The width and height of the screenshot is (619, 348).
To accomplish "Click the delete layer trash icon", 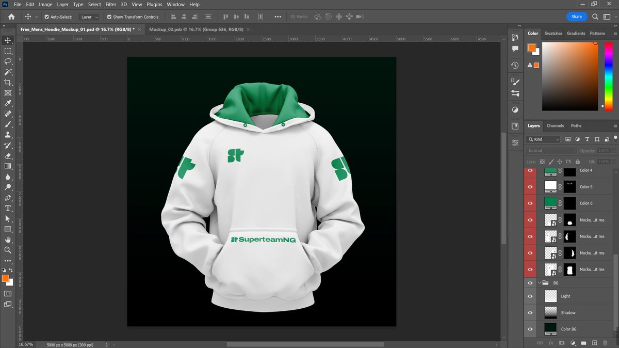I will [x=605, y=343].
